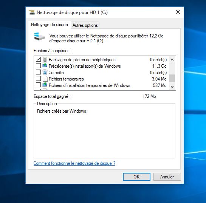206x203 pixels.
Task: Check the Corbeille checkbox
Action: coord(38,72)
